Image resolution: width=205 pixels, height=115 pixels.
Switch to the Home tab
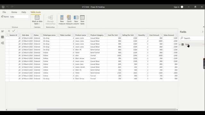14,12
